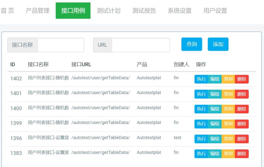
Task: Open the 首页 home tab
Action: [7, 11]
